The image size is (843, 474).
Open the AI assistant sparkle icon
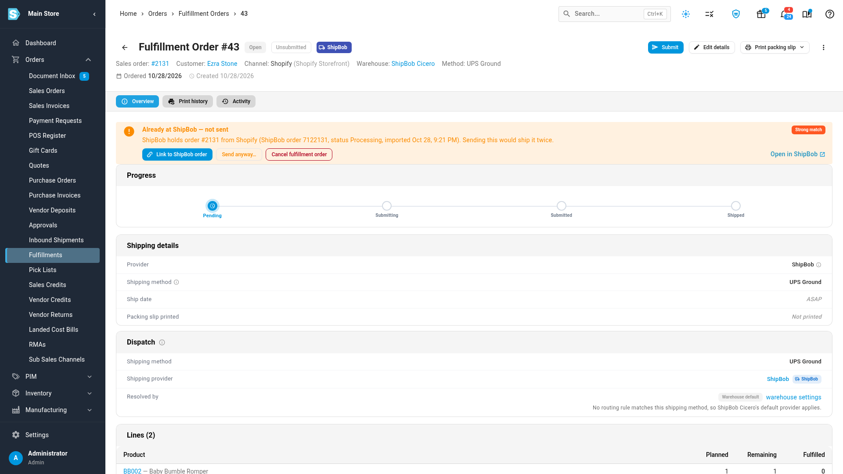click(686, 14)
